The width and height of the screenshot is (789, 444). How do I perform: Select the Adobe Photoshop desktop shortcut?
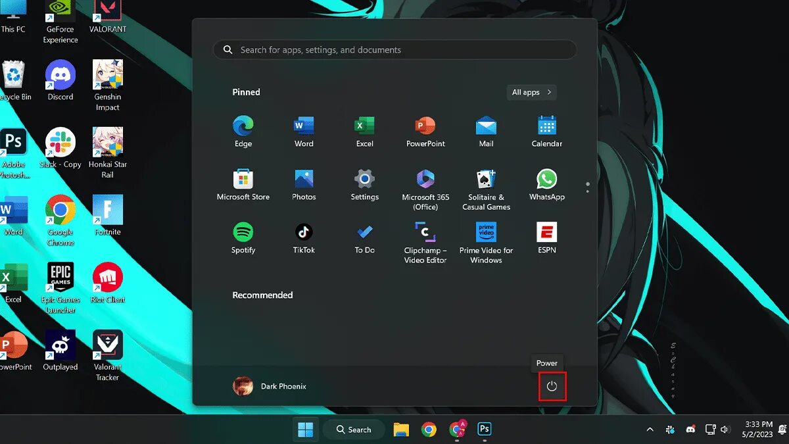13,153
